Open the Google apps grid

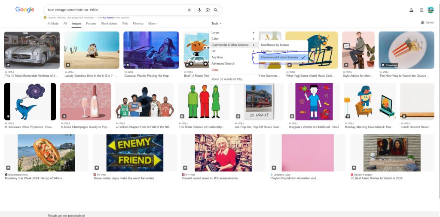point(421,10)
